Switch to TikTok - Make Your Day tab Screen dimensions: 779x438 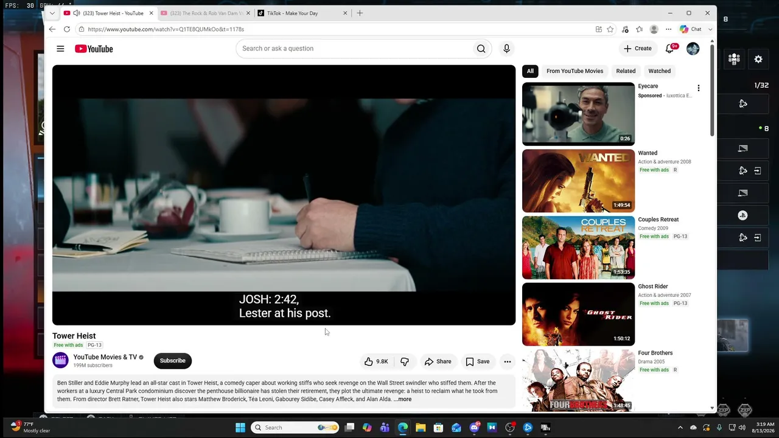302,13
